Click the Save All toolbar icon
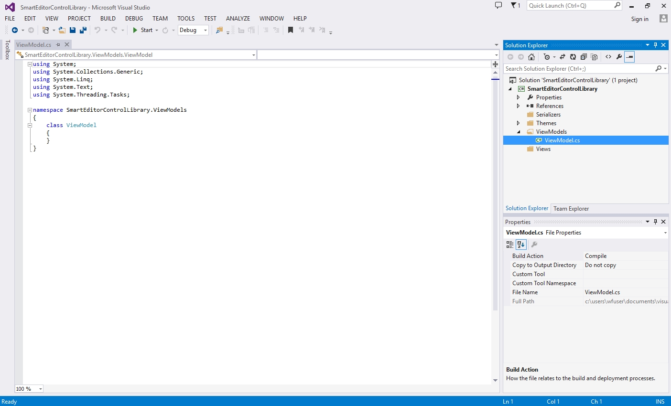 83,30
